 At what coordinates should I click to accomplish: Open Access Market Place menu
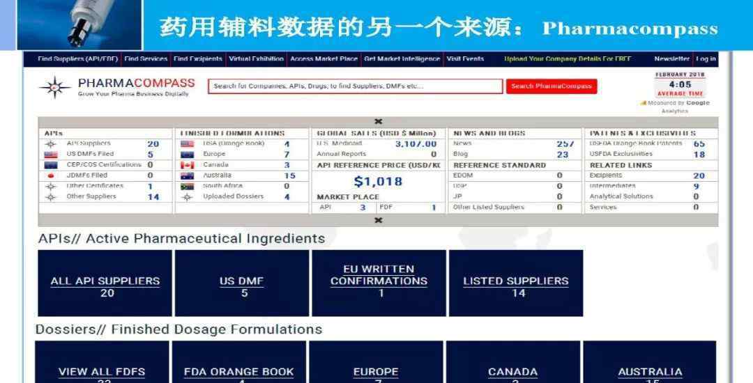(x=324, y=59)
